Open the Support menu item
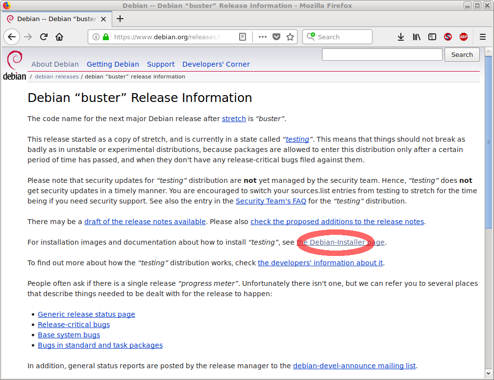This screenshot has height=380, width=494. pos(161,64)
